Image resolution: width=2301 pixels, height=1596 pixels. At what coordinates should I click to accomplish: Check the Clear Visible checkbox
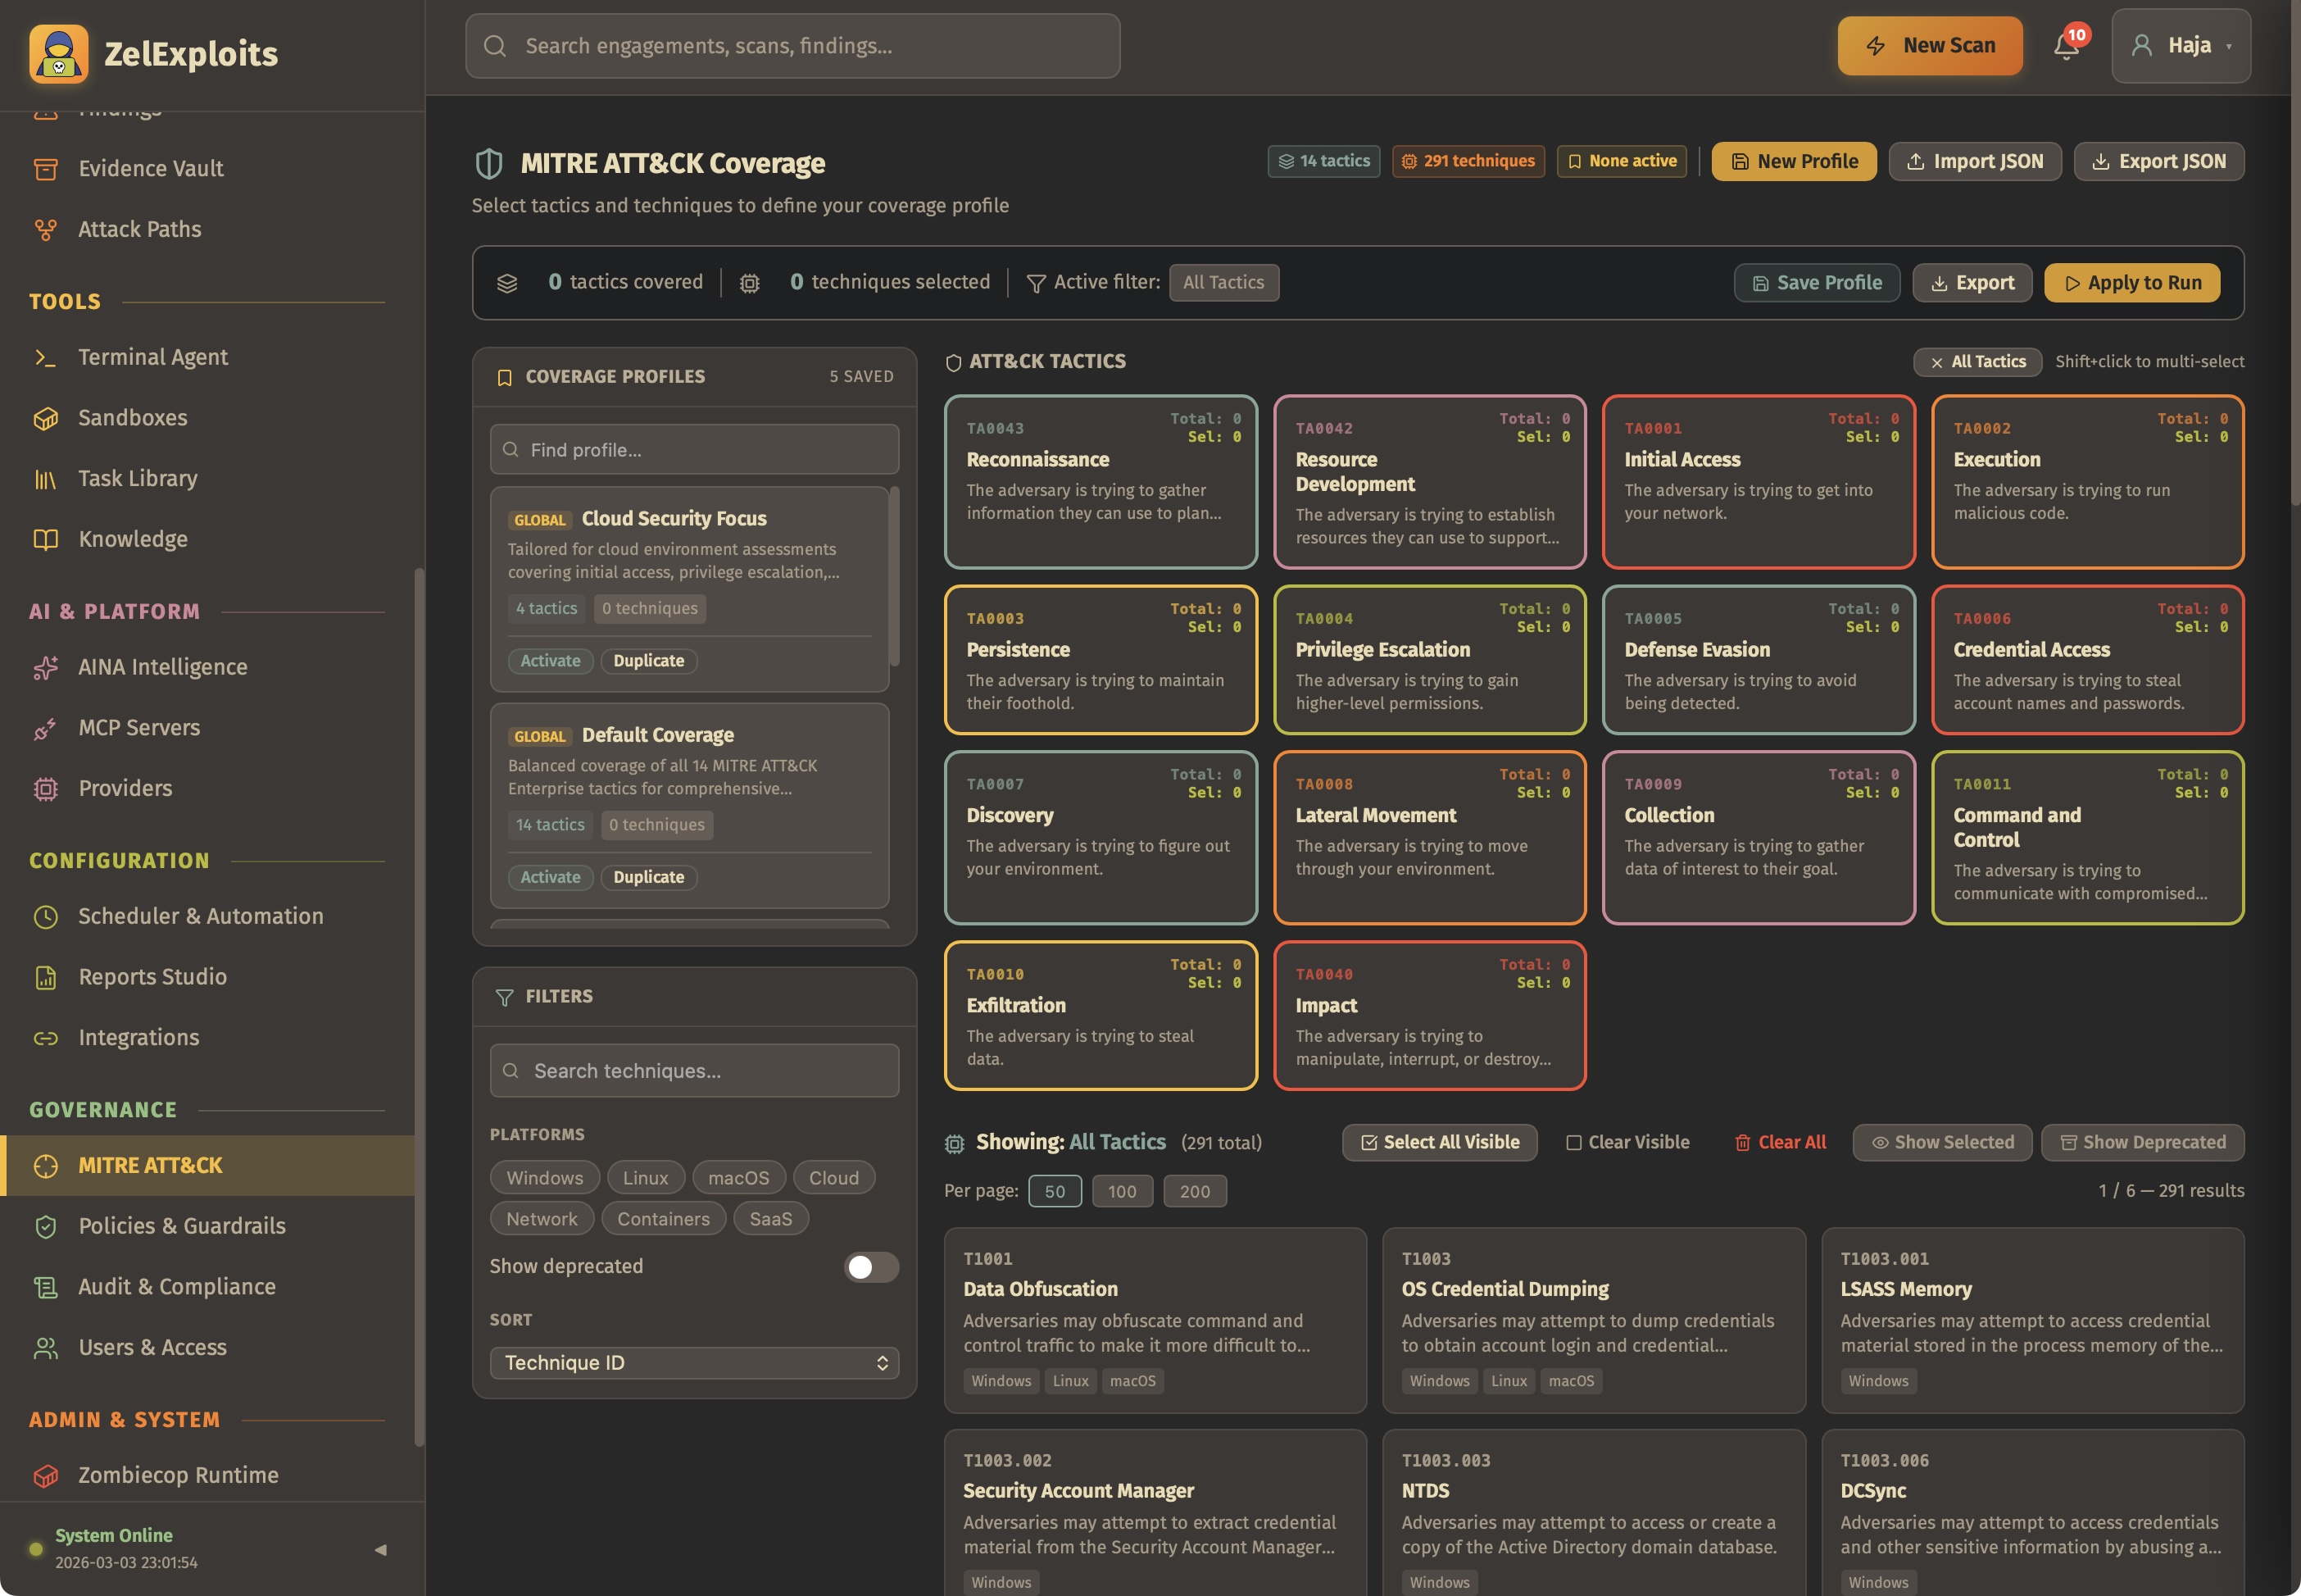tap(1574, 1142)
